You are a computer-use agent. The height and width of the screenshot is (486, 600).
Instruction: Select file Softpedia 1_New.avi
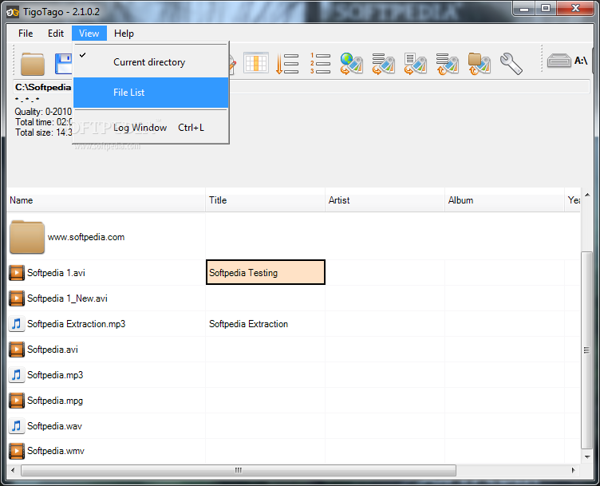[67, 298]
